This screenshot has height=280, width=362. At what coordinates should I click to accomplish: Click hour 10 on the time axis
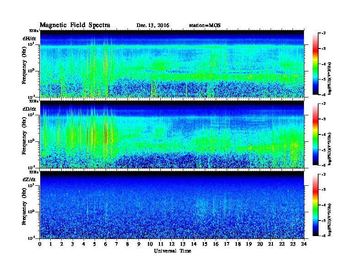(150, 244)
